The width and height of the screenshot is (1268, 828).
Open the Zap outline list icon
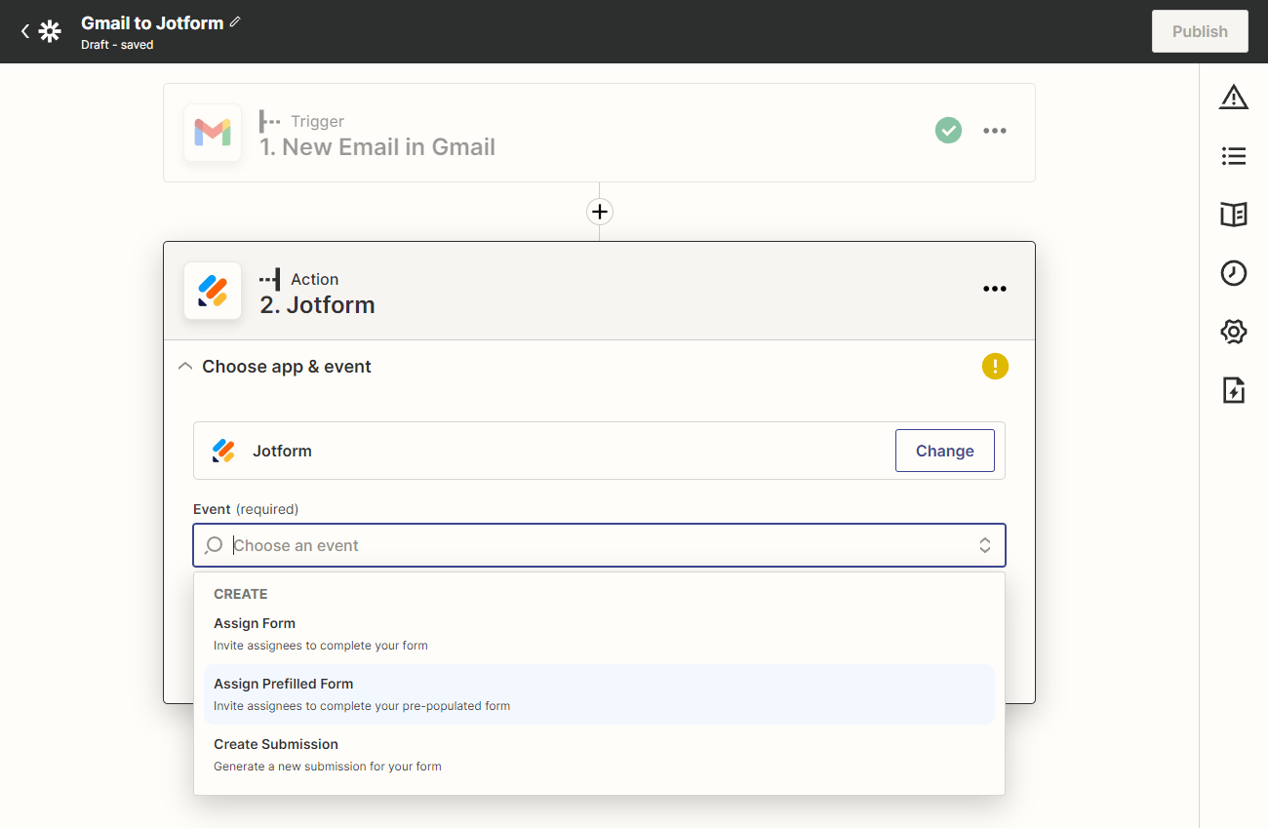1233,156
